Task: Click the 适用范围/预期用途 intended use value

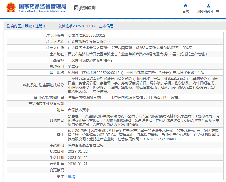Action: 124,98
